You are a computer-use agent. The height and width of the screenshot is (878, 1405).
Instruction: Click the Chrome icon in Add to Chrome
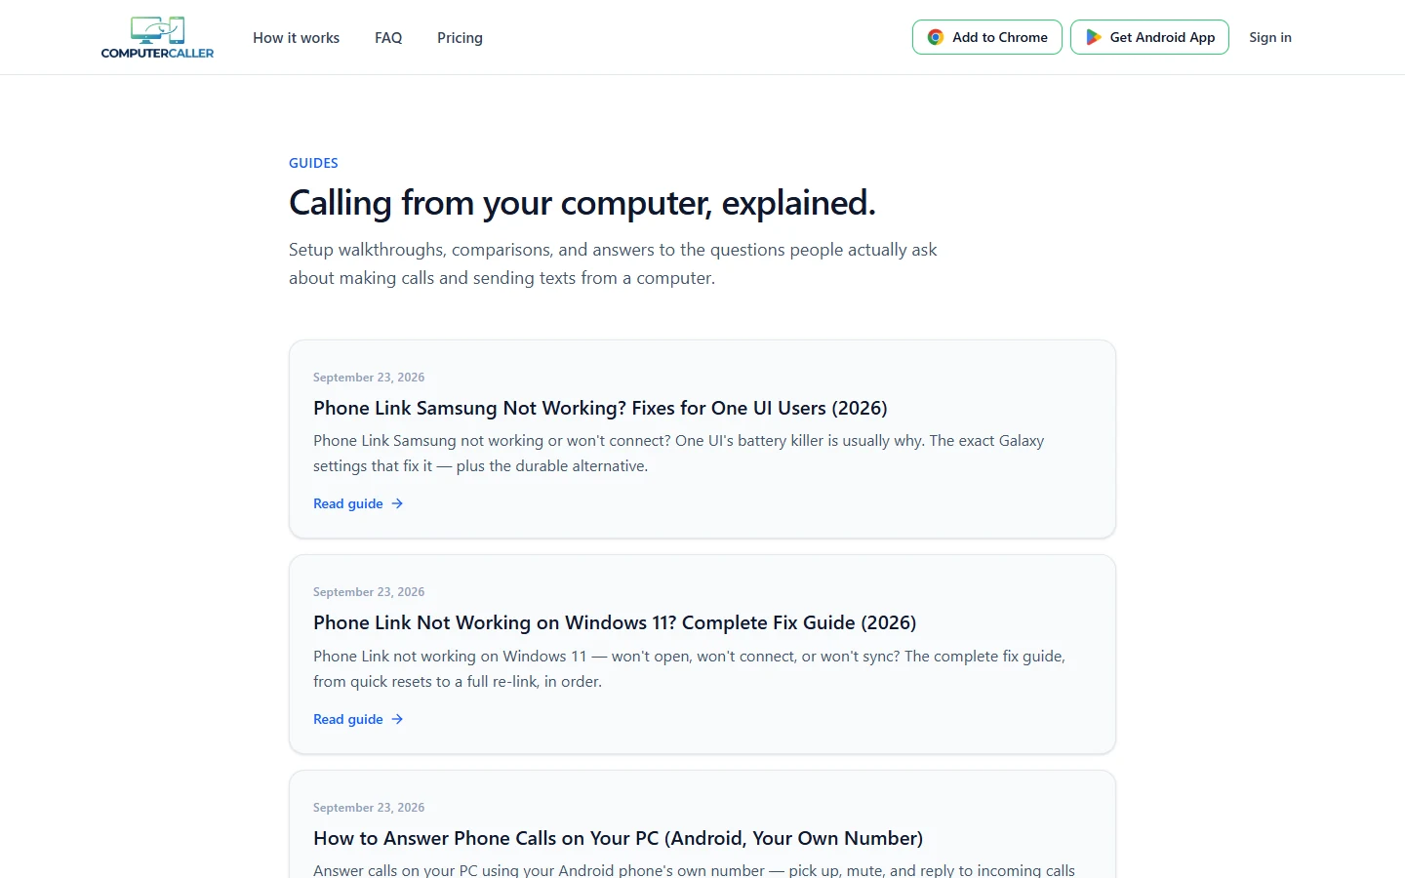coord(935,37)
